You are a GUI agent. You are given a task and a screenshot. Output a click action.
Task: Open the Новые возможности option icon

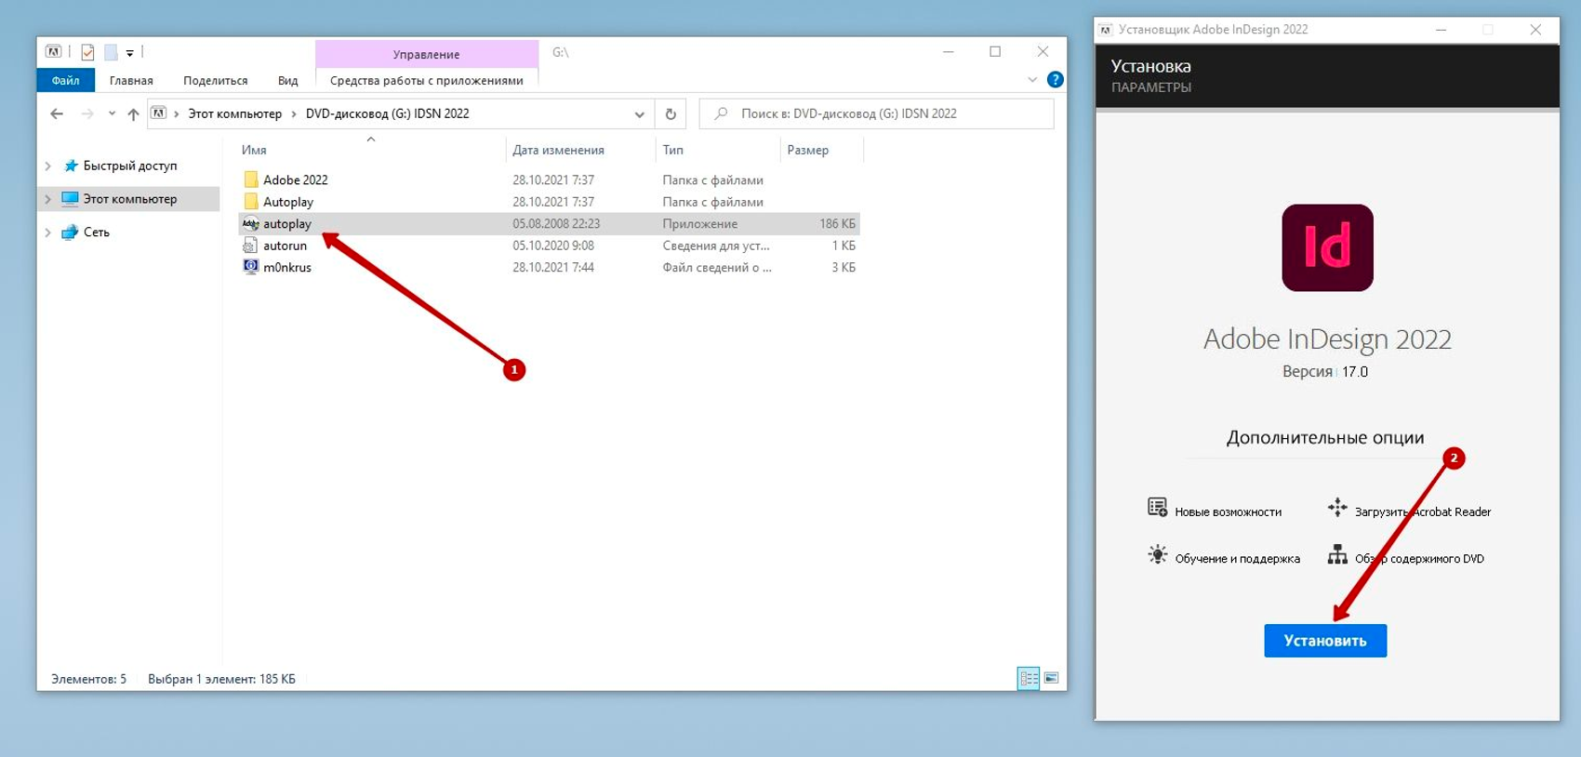(x=1157, y=507)
